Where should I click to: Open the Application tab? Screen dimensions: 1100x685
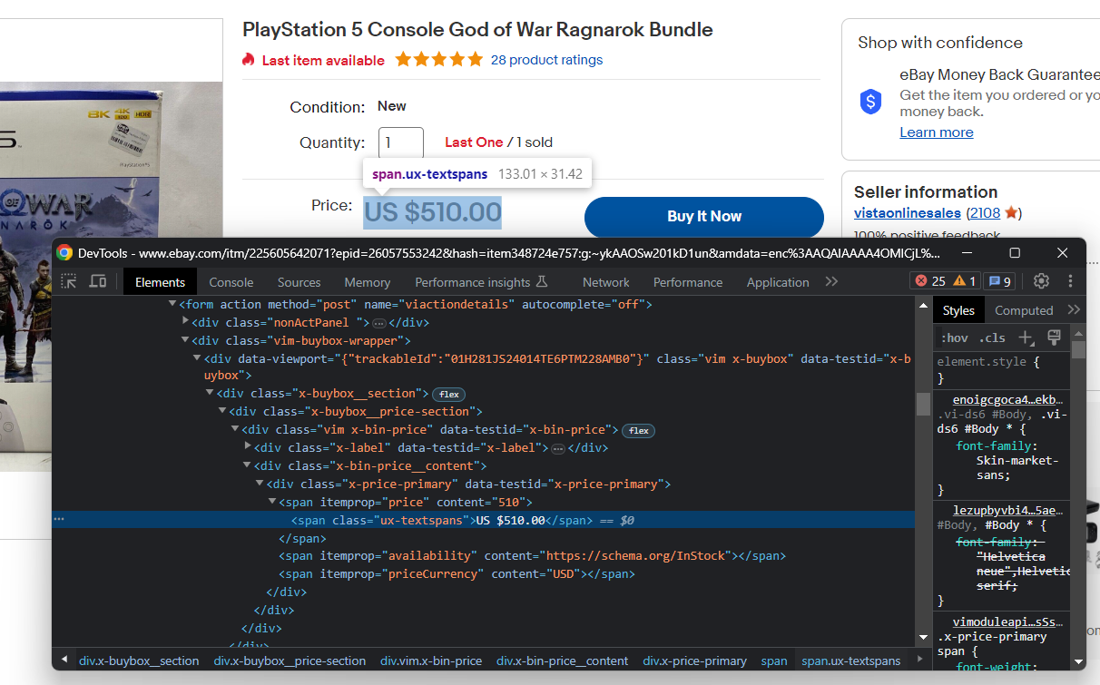tap(778, 282)
